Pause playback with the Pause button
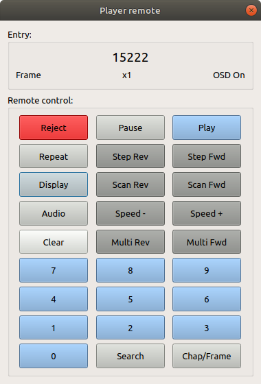The height and width of the screenshot is (384, 261). click(x=130, y=128)
